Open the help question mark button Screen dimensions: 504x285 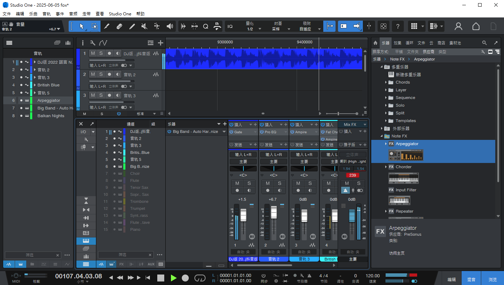(x=398, y=26)
